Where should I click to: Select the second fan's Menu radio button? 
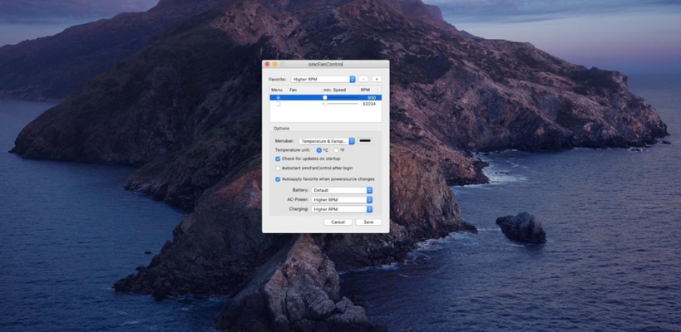(x=278, y=104)
